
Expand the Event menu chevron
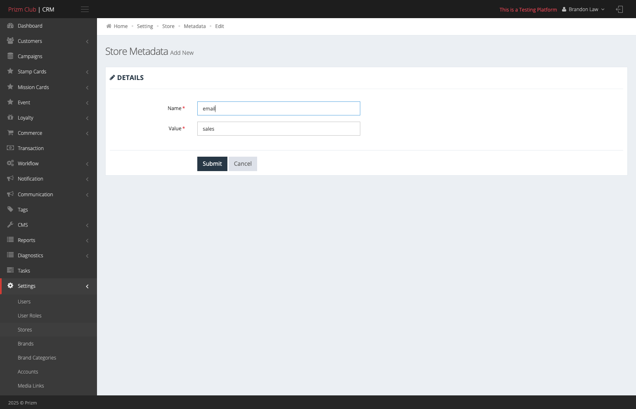[x=87, y=103]
